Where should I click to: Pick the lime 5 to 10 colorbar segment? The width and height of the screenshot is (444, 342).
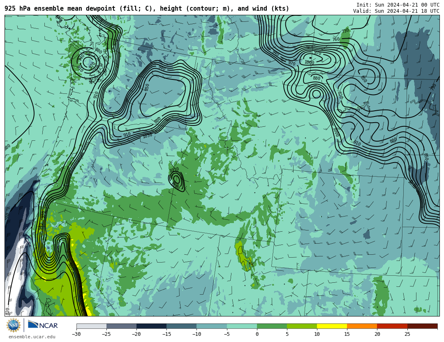pos(302,326)
